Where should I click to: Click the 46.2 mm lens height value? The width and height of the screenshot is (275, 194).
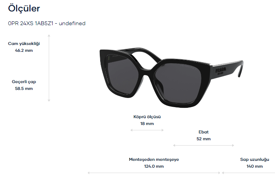[x=24, y=50]
